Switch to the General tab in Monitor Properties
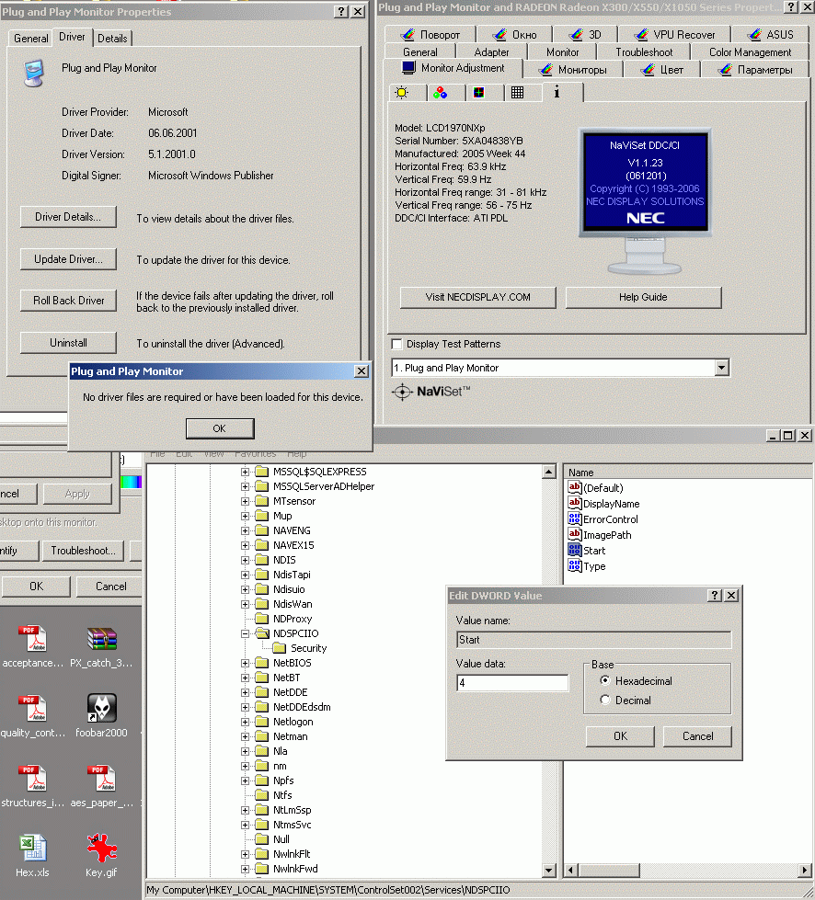The width and height of the screenshot is (815, 900). 31,39
